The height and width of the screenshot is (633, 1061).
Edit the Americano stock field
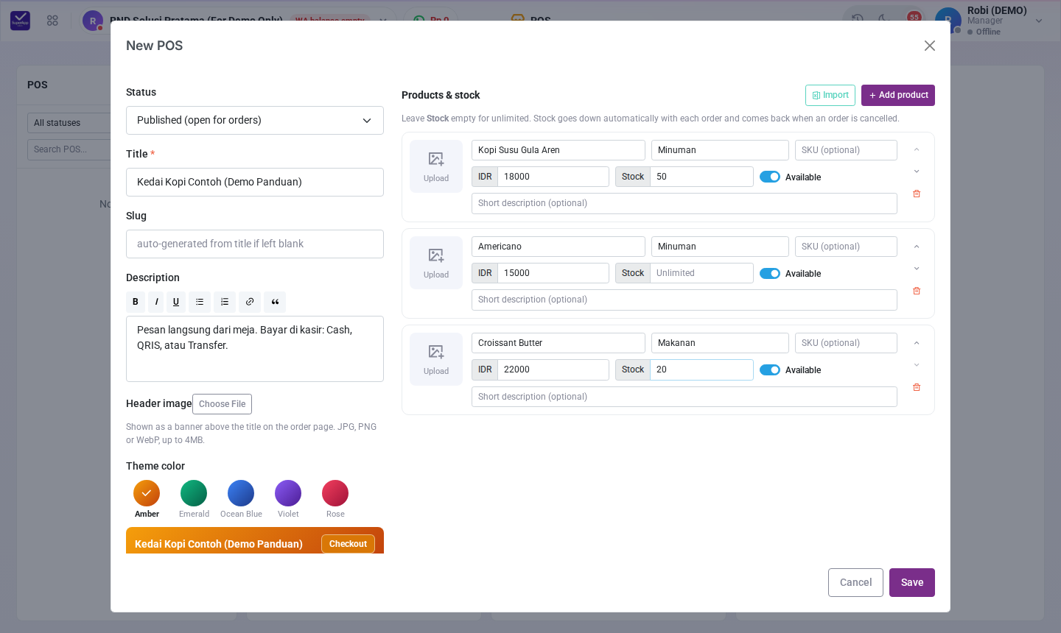tap(701, 273)
